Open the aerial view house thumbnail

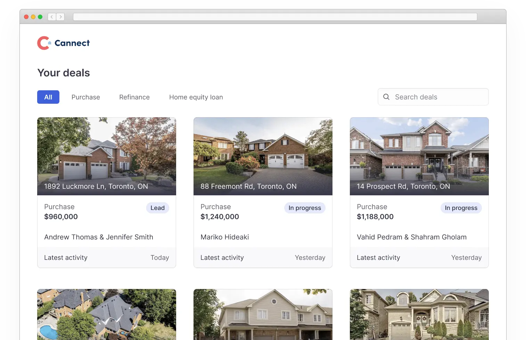(x=107, y=314)
